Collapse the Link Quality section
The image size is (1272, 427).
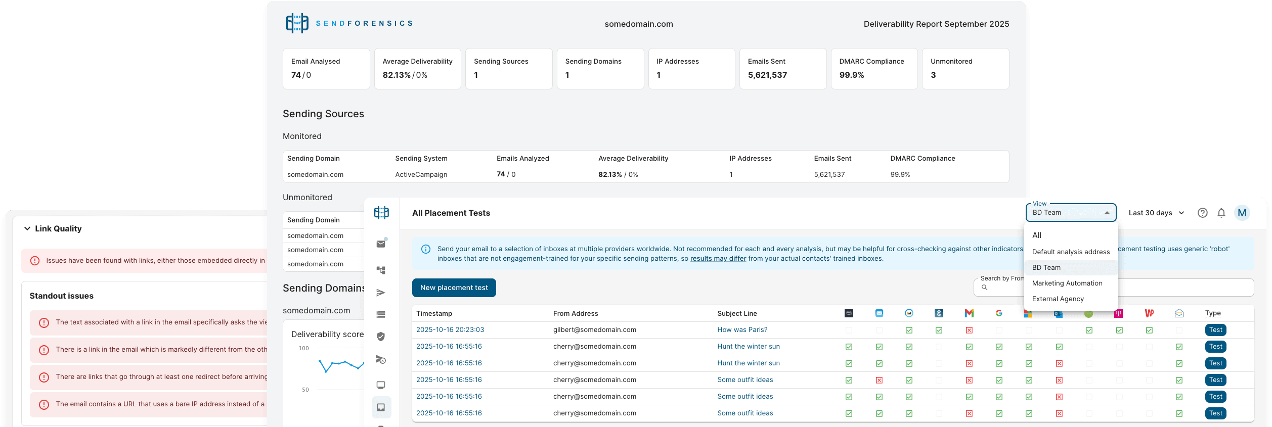(x=27, y=228)
